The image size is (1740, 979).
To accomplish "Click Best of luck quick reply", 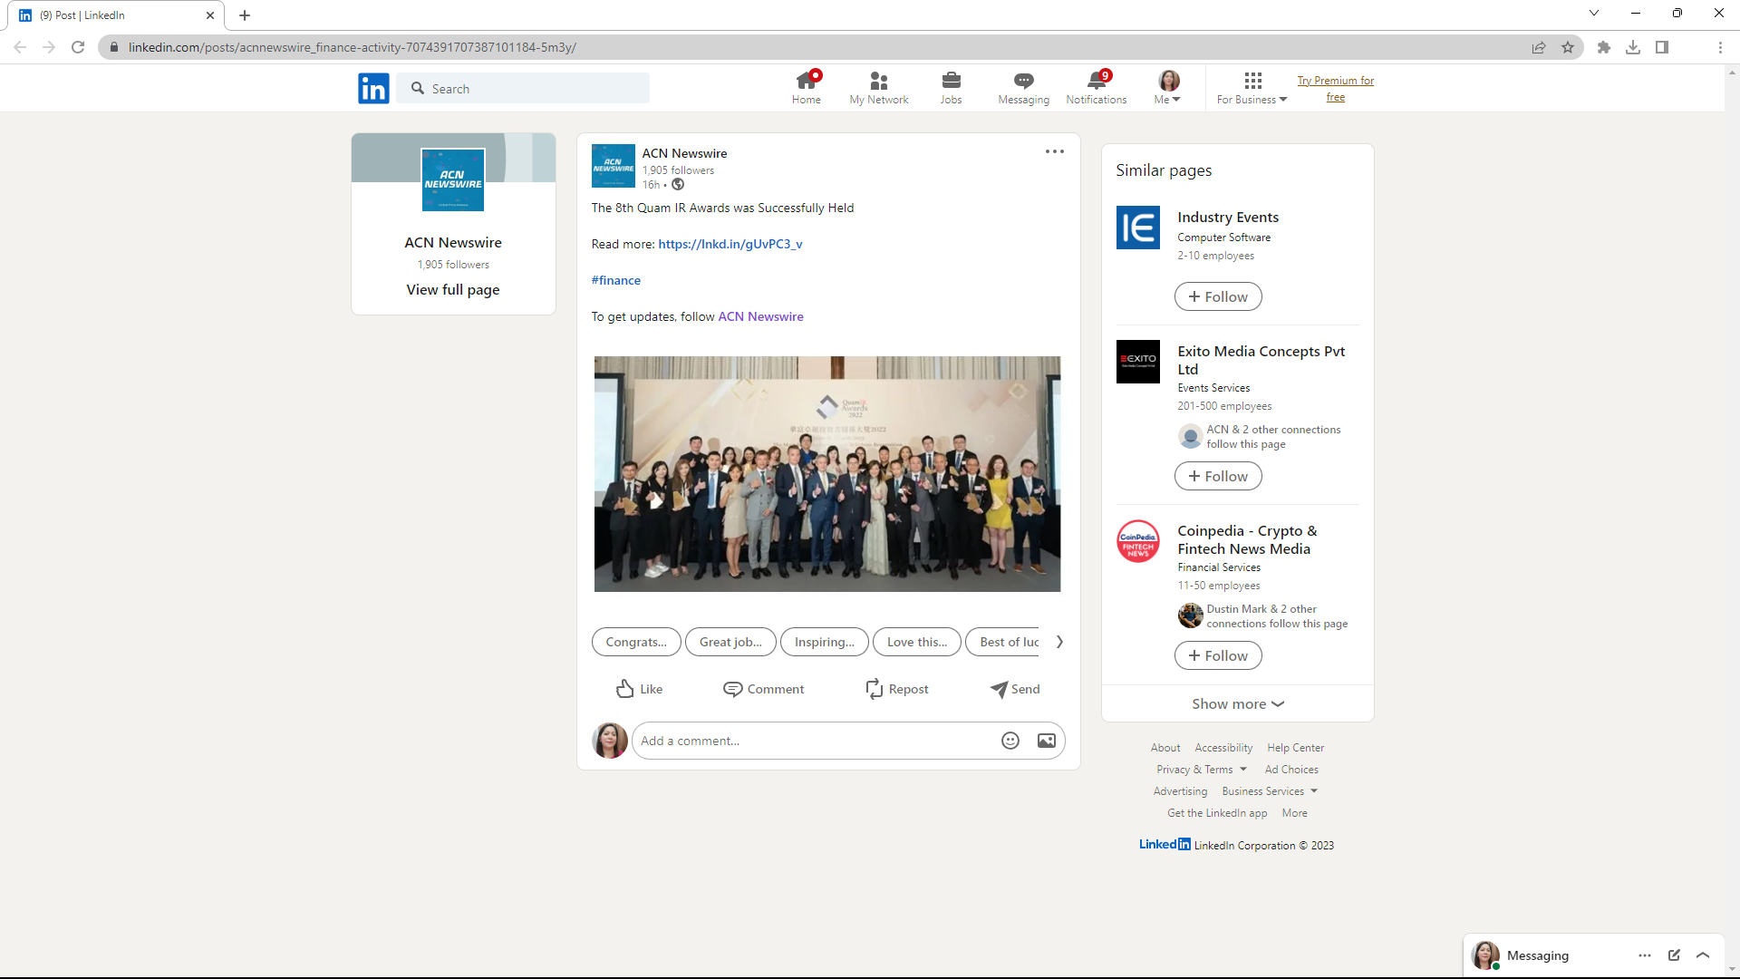I will pos(1003,642).
